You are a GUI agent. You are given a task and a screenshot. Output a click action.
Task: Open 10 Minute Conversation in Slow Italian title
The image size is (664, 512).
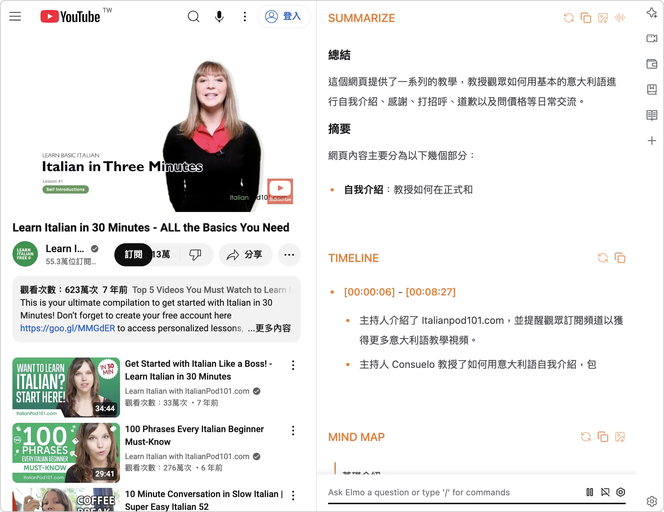click(x=204, y=500)
